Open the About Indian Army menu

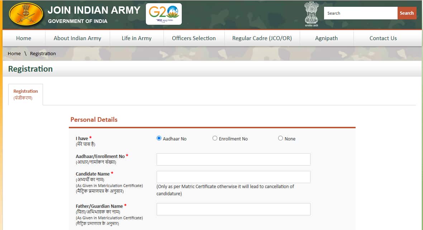tap(77, 38)
